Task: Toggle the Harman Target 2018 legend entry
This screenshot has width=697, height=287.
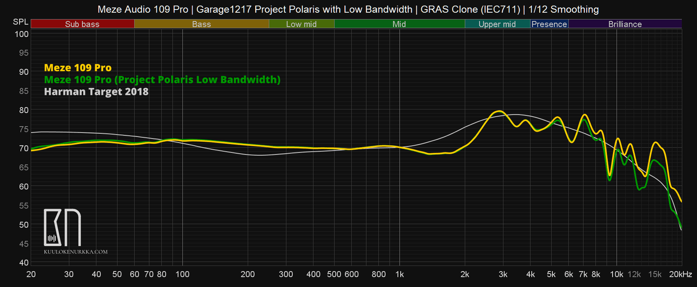Action: coord(96,92)
